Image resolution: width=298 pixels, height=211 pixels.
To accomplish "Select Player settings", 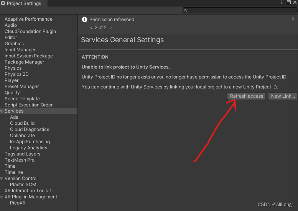I will tap(12, 80).
